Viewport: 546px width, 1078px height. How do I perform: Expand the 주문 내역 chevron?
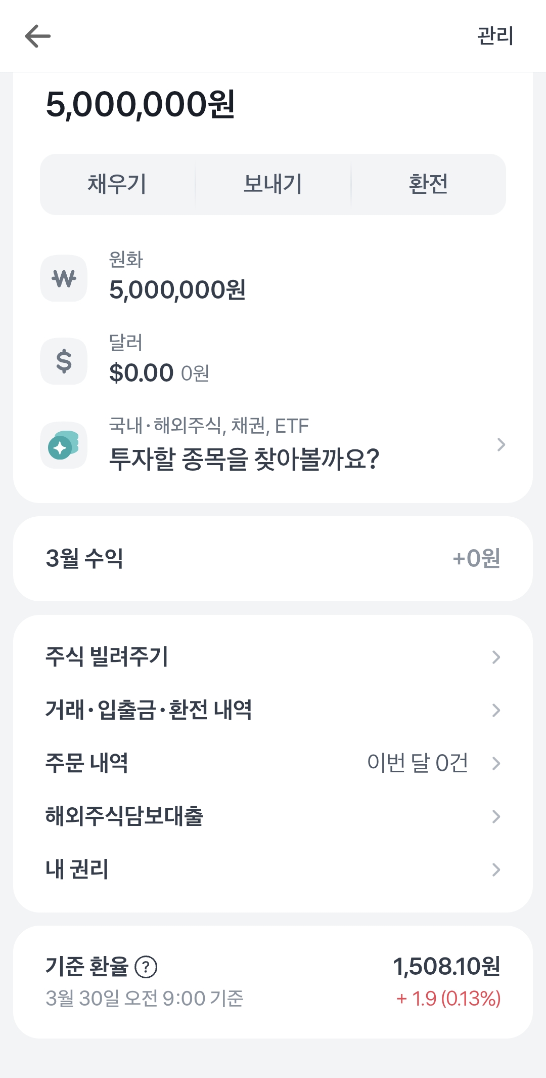[496, 763]
